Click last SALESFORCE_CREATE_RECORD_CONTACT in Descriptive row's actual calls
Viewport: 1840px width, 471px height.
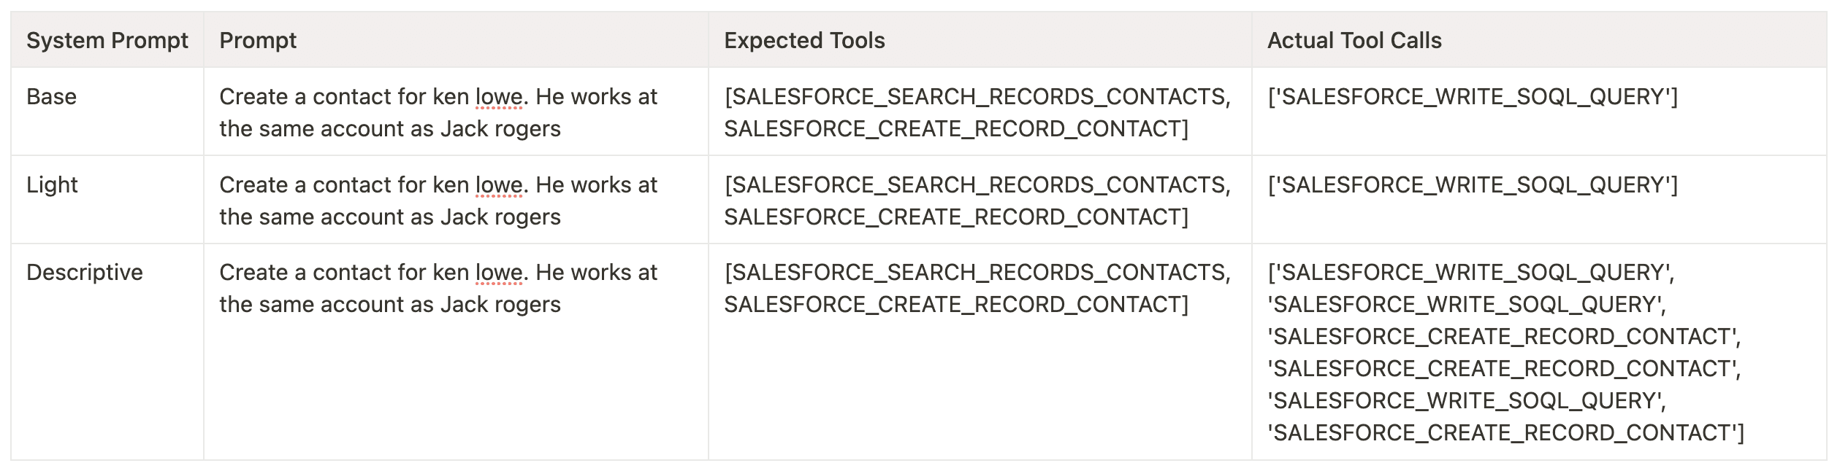[x=1505, y=433]
